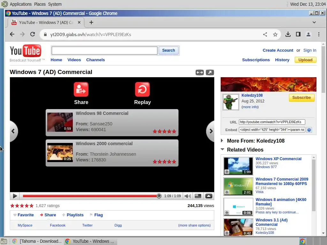The height and width of the screenshot is (245, 327).
Task: Click the Koledzy108 channel avatar
Action: pos(231,102)
